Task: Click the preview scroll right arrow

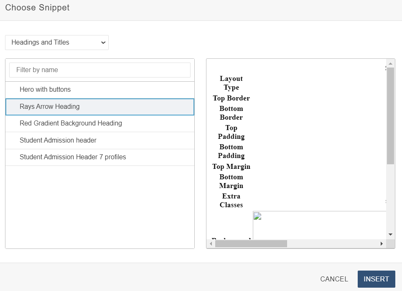Action: 382,243
